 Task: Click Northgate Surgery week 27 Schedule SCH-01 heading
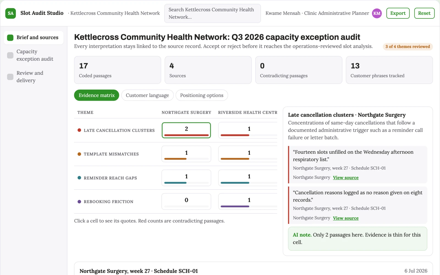139,271
